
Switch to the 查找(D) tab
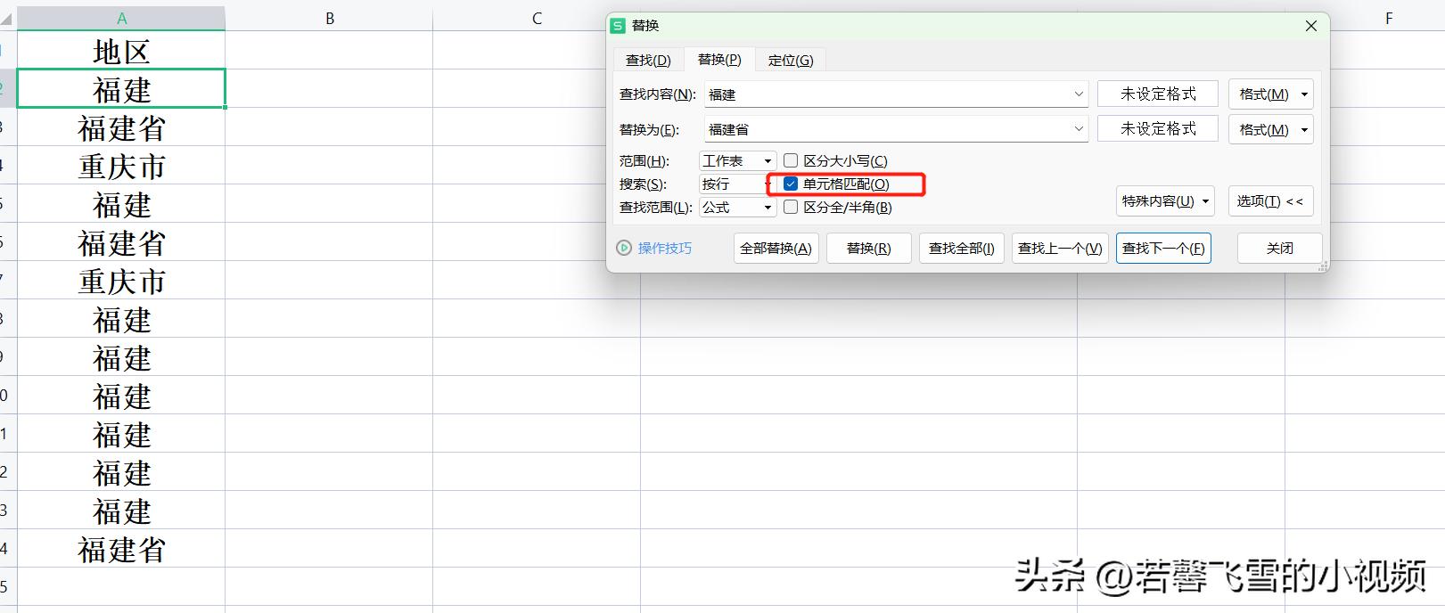point(648,60)
